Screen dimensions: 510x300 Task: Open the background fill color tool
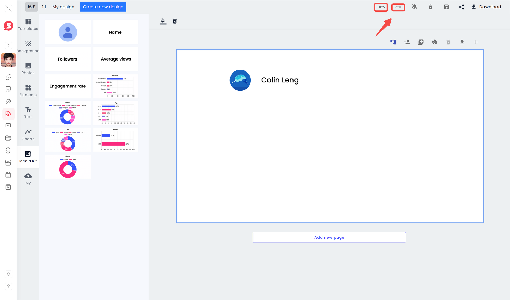click(163, 21)
